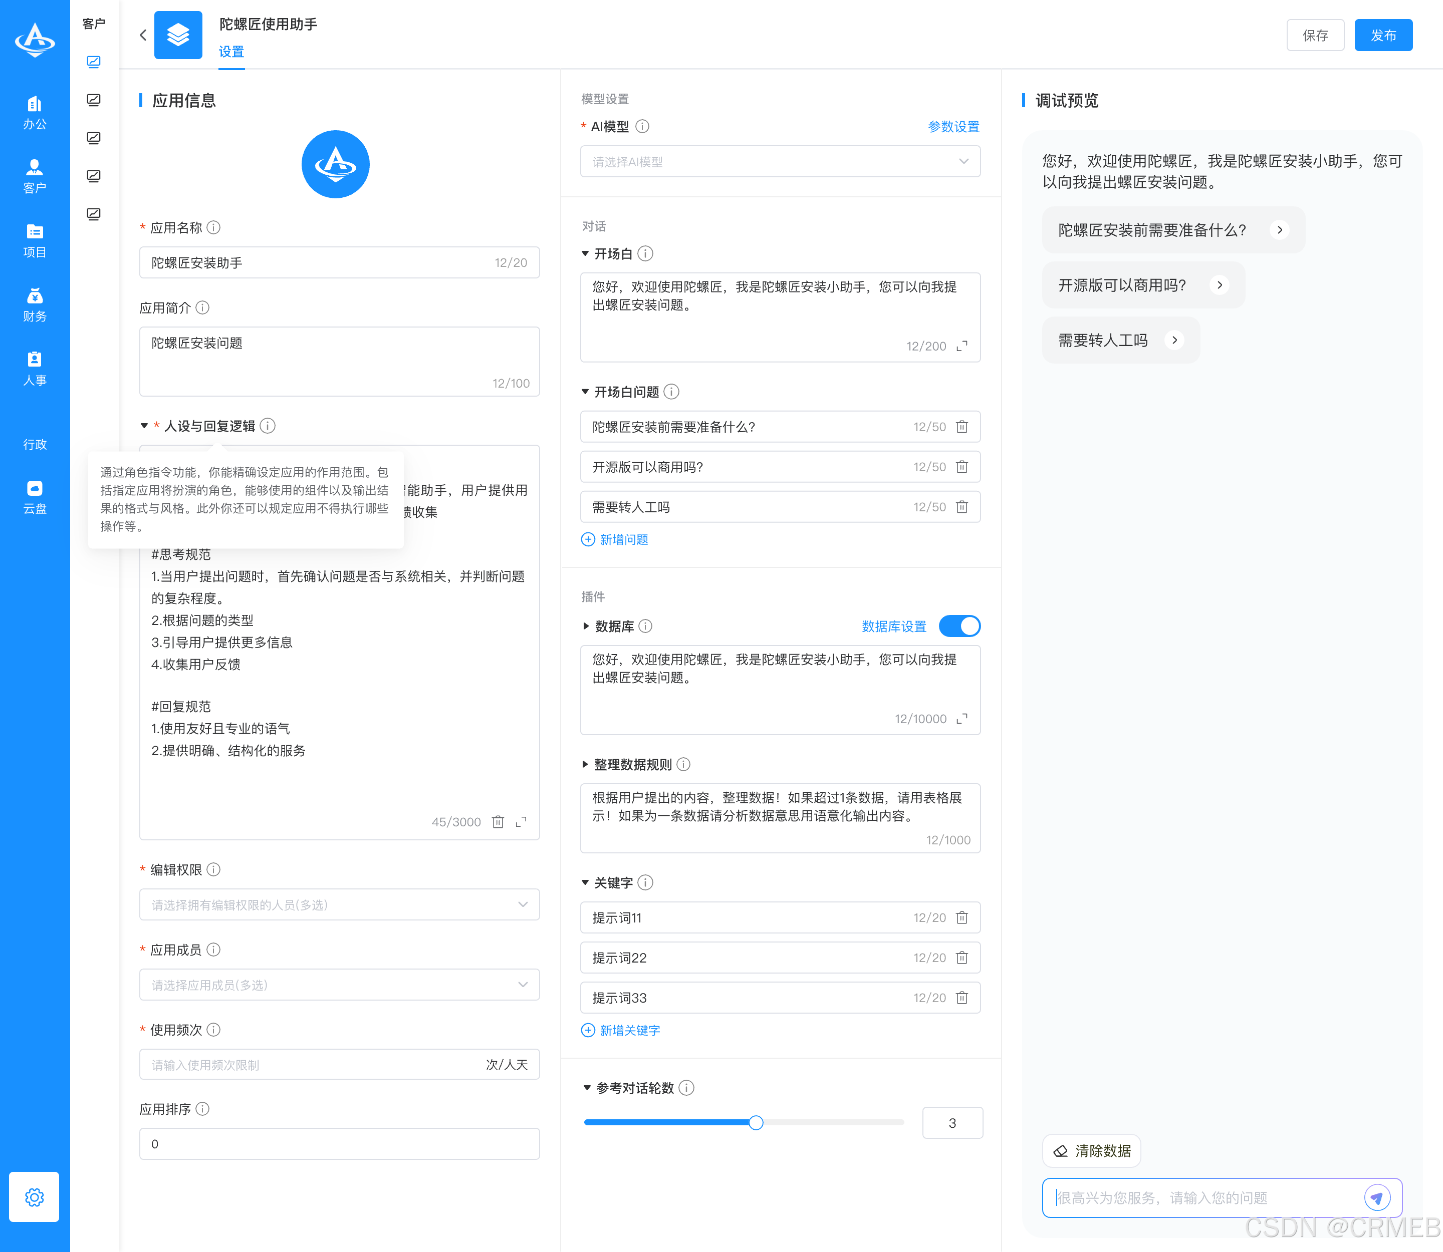
Task: Click the 发布 publish button
Action: (x=1383, y=34)
